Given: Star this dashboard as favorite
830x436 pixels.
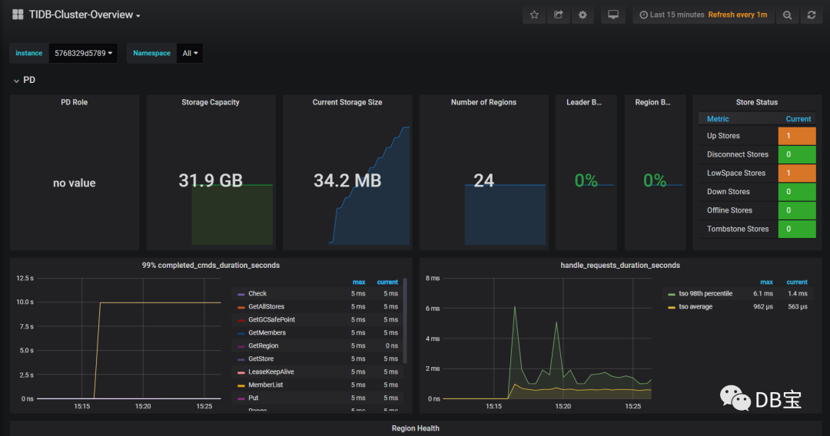Looking at the screenshot, I should pos(534,15).
